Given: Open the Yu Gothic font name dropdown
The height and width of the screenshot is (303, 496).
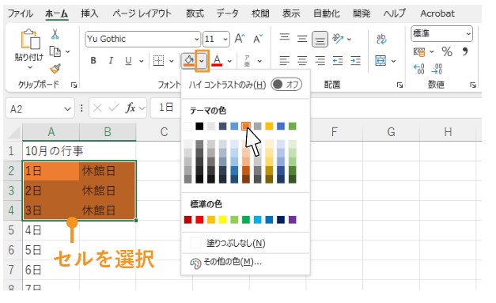Looking at the screenshot, I should tap(196, 40).
